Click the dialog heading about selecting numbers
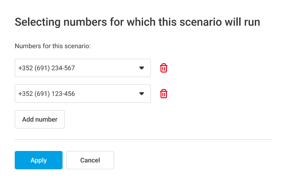 tap(137, 22)
